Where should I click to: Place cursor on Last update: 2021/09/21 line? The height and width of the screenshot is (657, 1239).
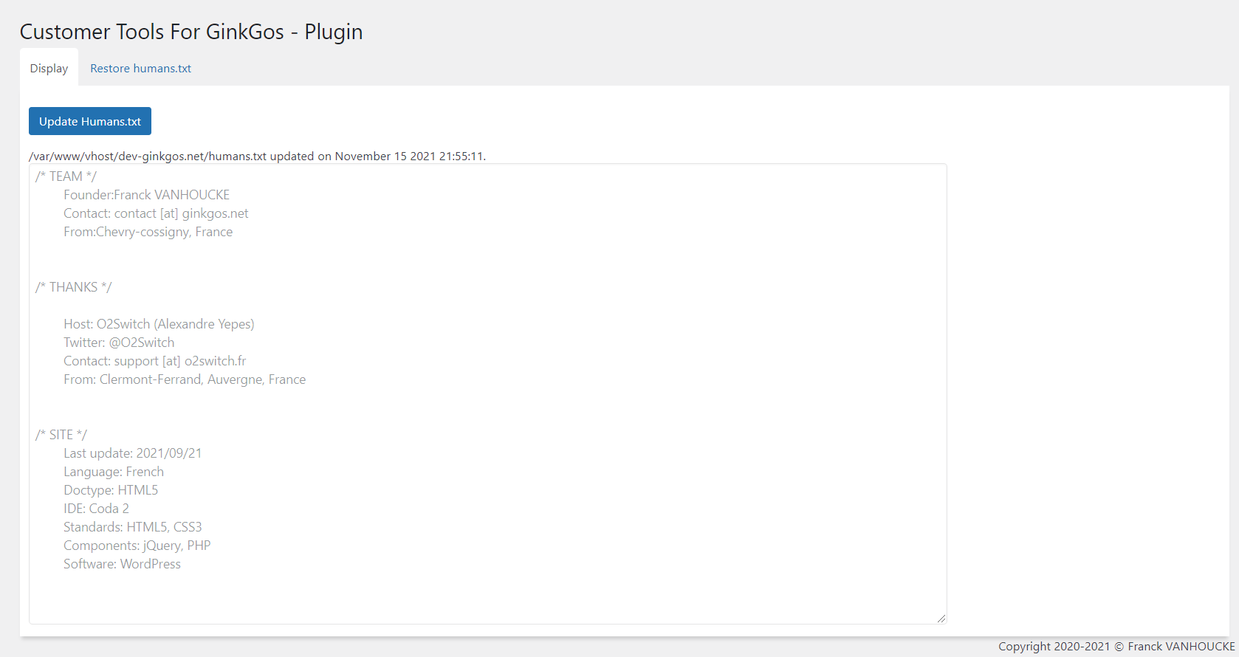click(x=132, y=453)
